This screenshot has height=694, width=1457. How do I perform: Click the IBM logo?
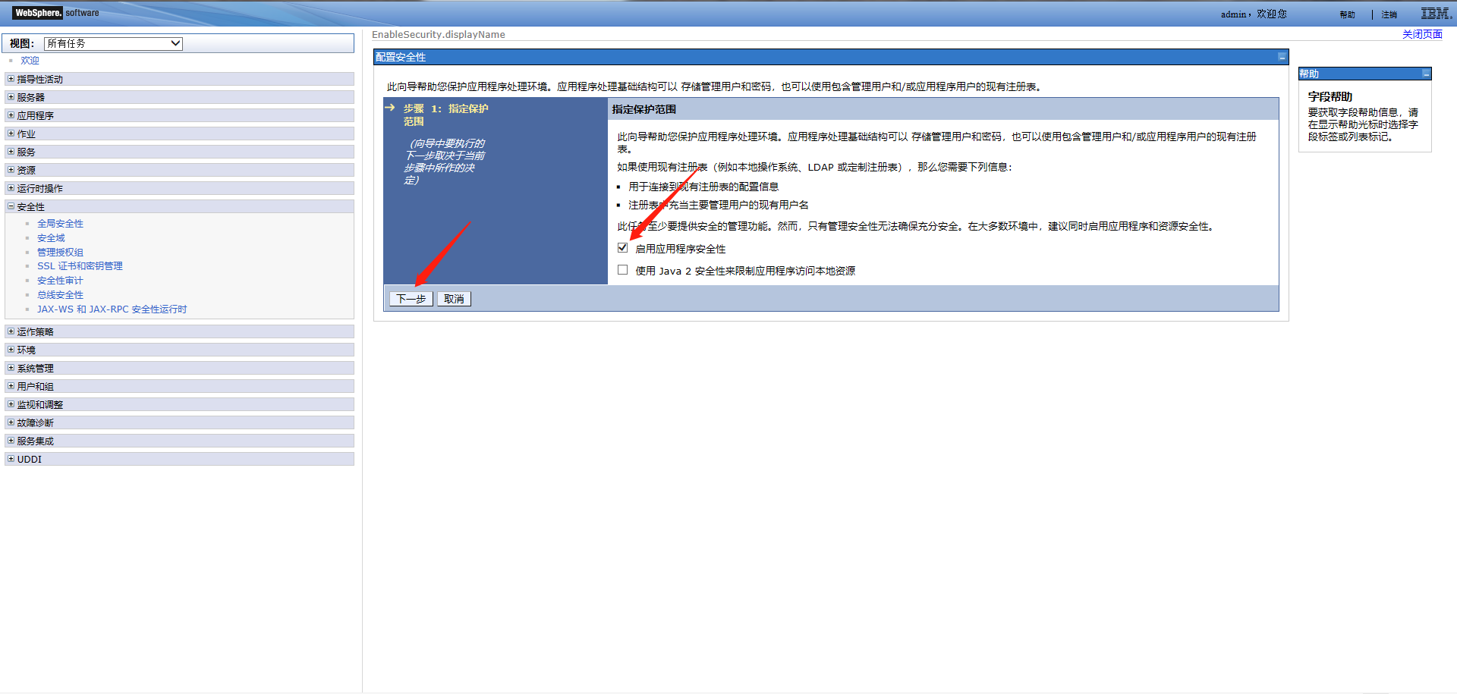(x=1436, y=13)
